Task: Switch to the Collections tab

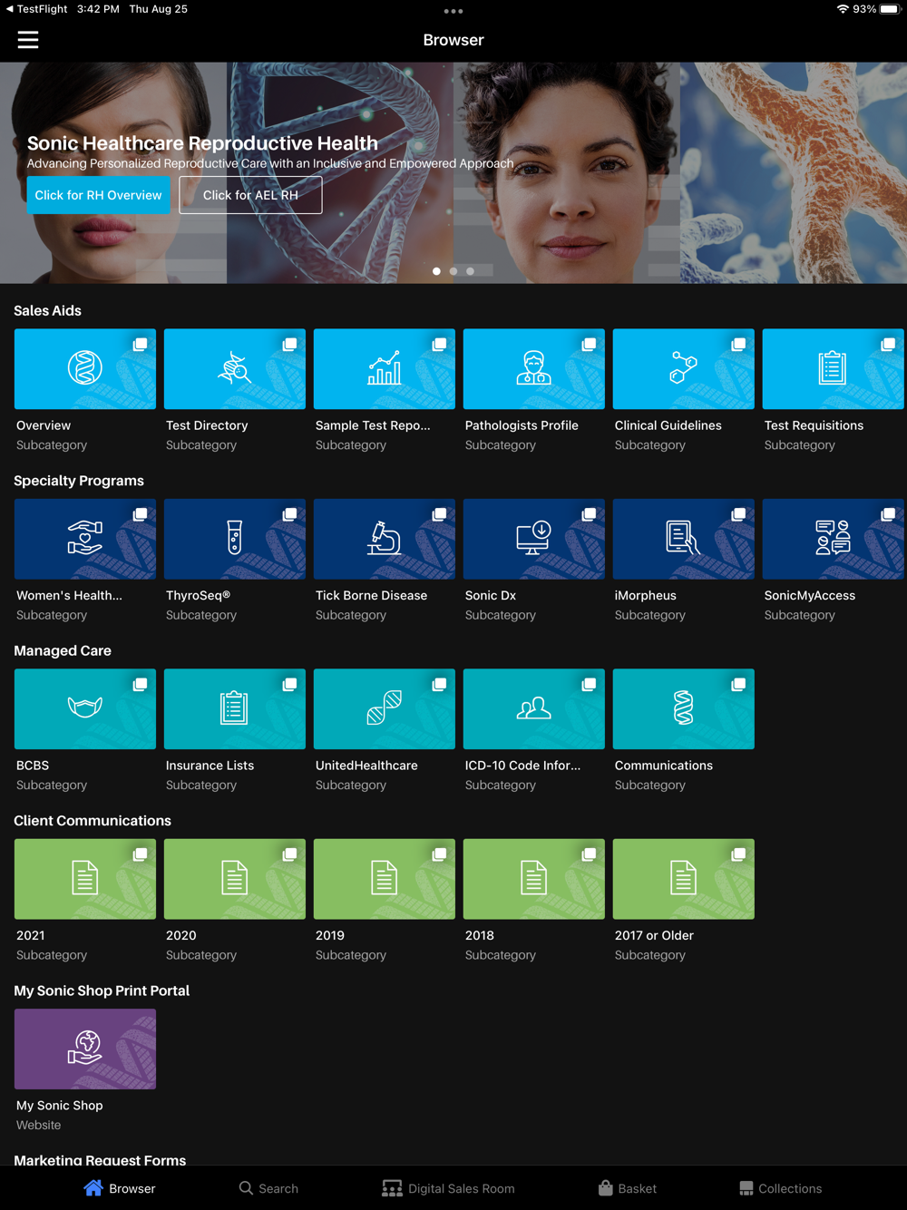Action: pos(781,1188)
